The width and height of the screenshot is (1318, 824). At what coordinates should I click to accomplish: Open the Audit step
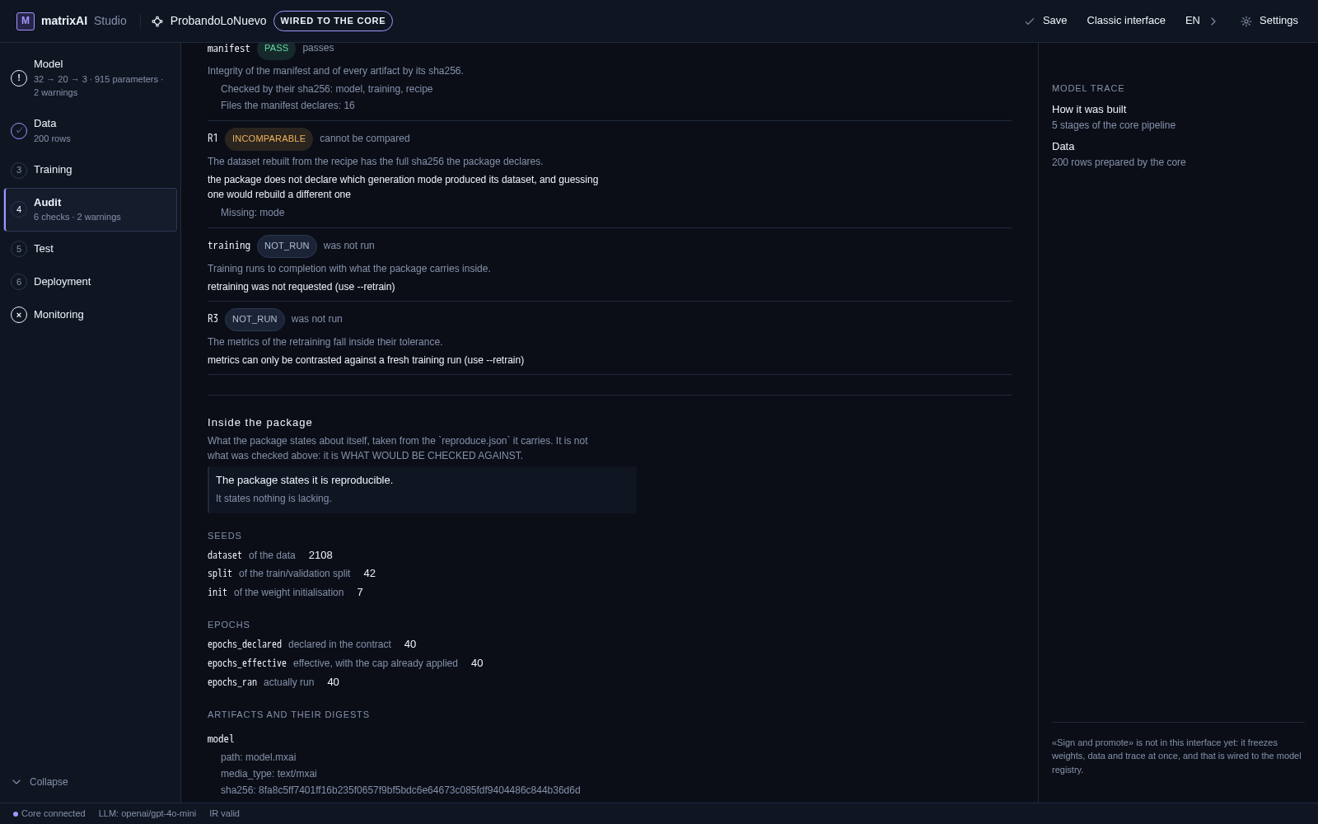(91, 209)
